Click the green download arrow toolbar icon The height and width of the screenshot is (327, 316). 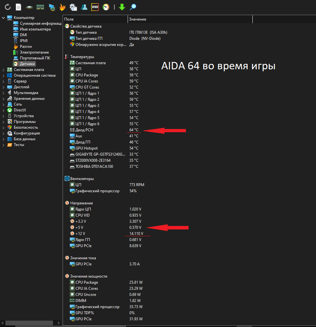click(122, 7)
